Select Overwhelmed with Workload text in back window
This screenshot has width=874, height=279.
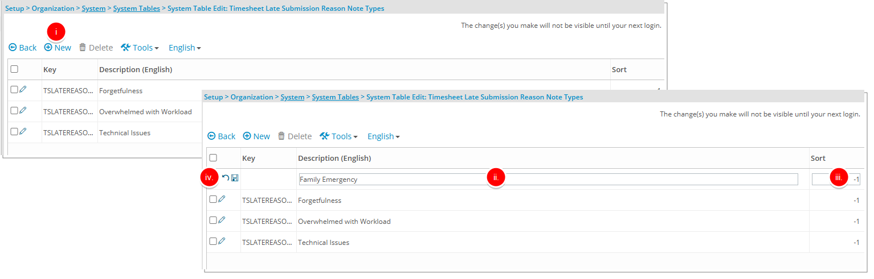click(x=145, y=111)
